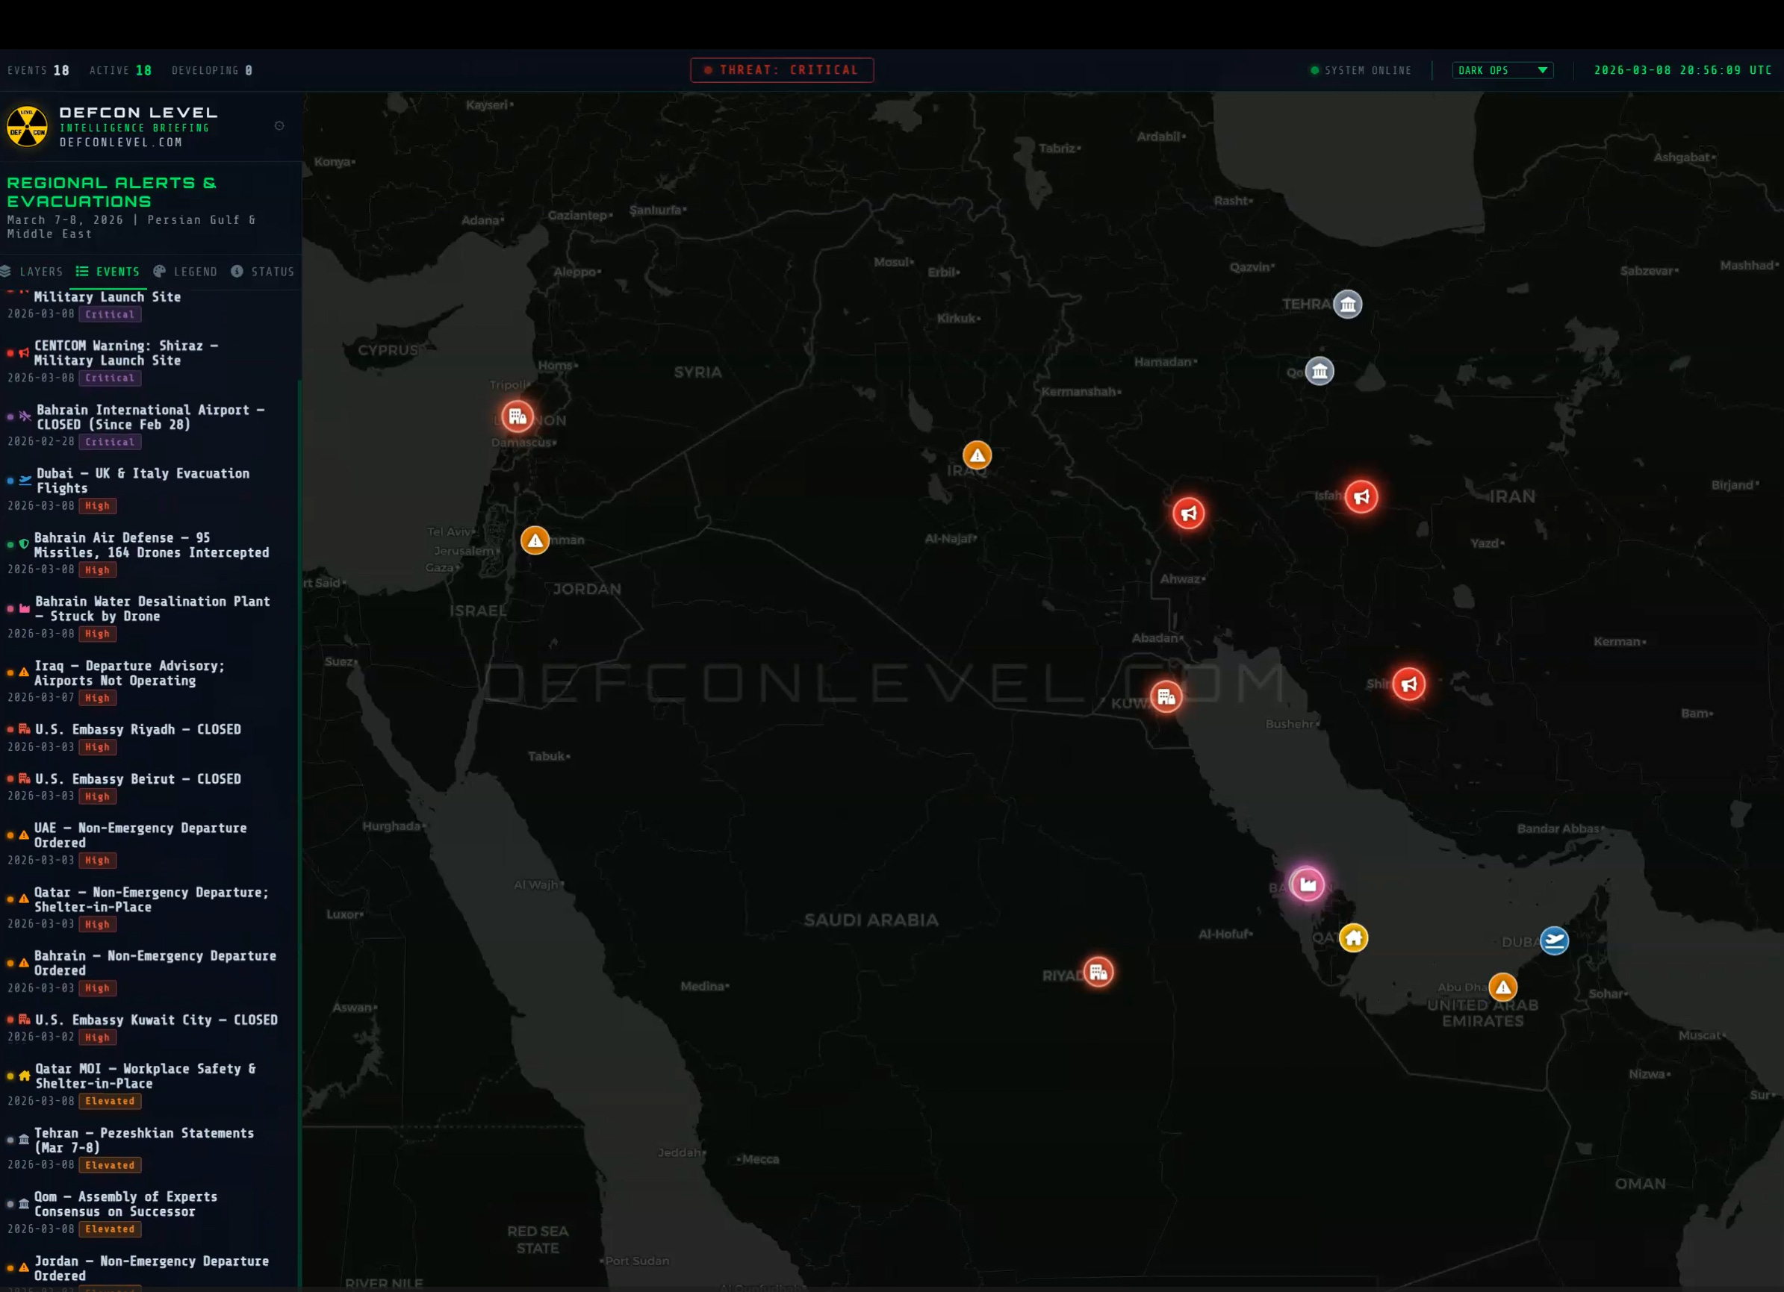This screenshot has height=1292, width=1784.
Task: Open the U.S. Embassy Kuwait City CLOSED event
Action: click(x=156, y=1020)
